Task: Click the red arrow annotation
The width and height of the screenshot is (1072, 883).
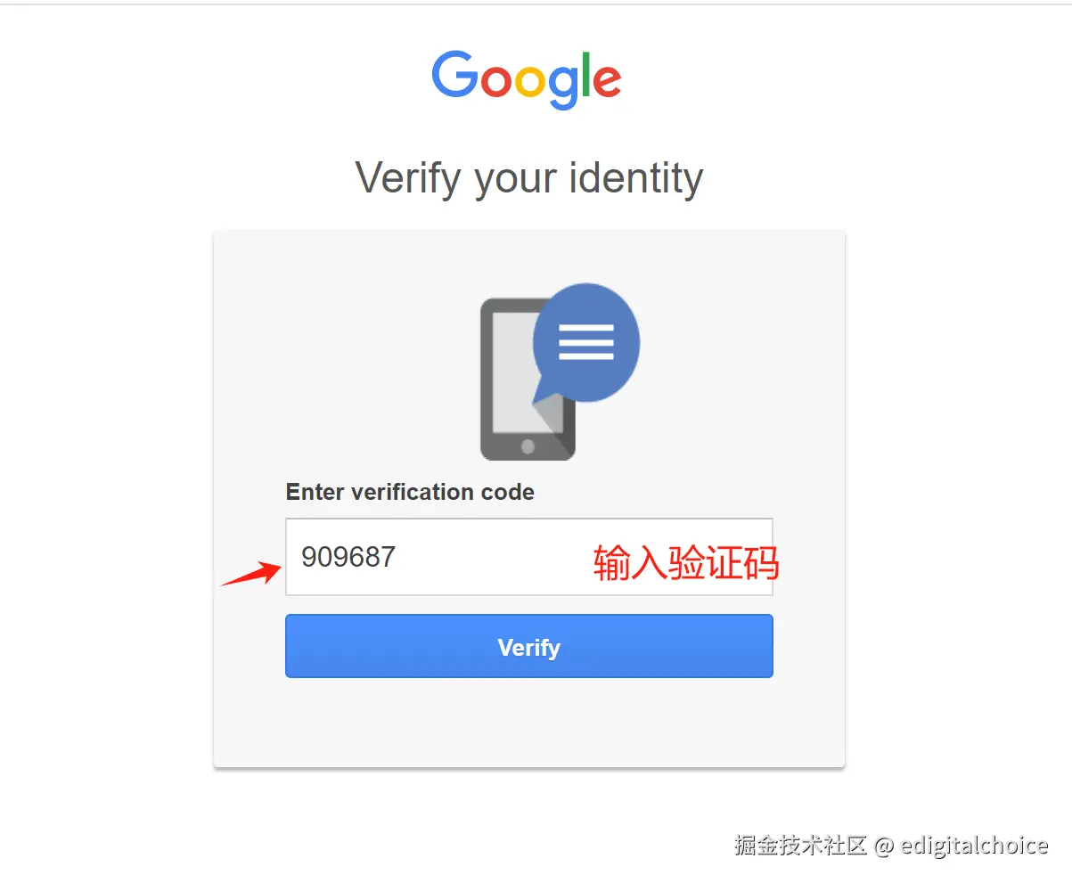Action: [x=251, y=573]
